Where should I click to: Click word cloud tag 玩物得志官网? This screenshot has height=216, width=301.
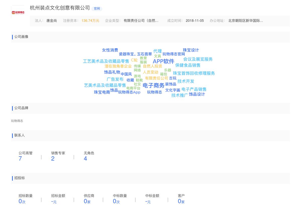[174, 54]
